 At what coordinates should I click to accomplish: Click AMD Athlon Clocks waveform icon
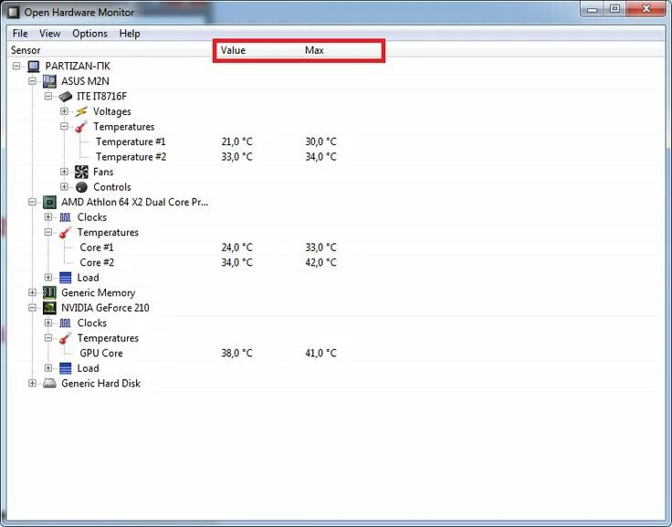pyautogui.click(x=65, y=217)
